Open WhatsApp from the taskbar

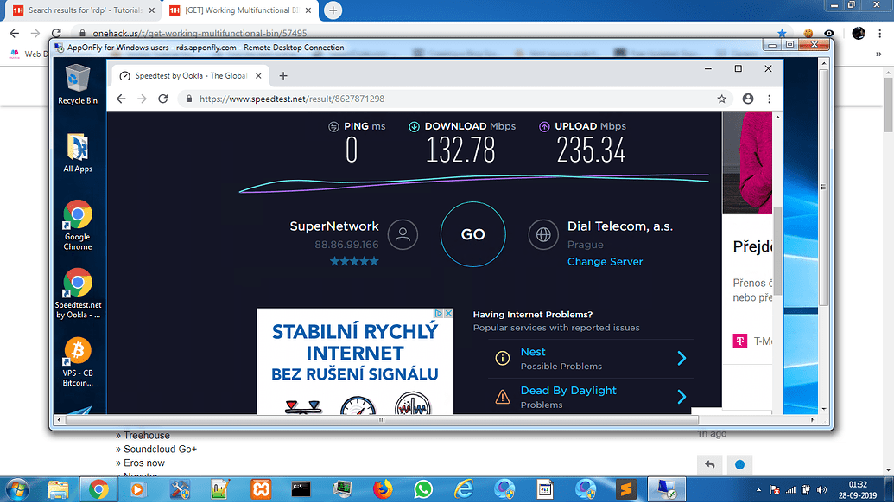423,489
